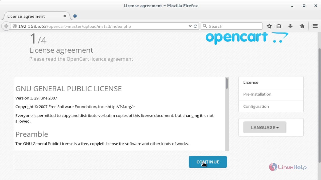
Task: Click the Preamble heading
Action: pyautogui.click(x=32, y=134)
